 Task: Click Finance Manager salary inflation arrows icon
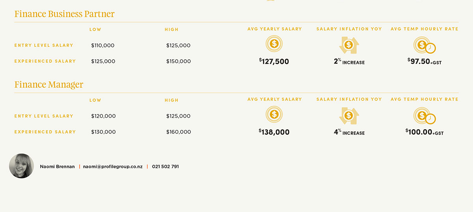pyautogui.click(x=349, y=116)
